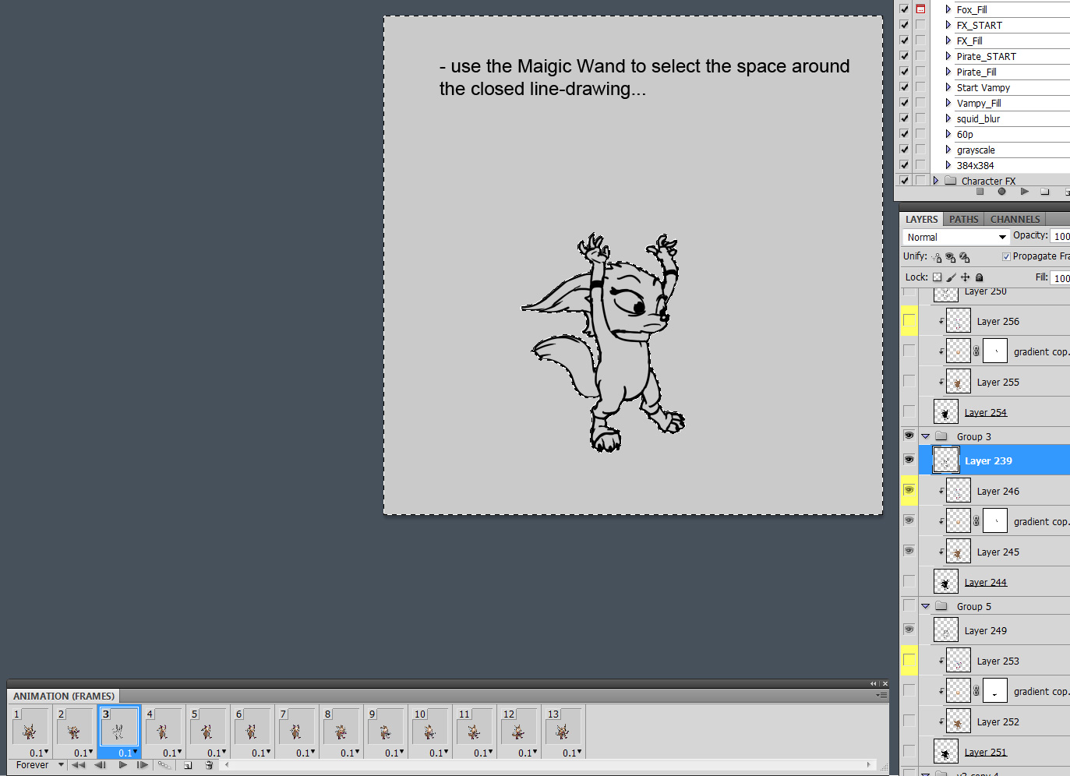The height and width of the screenshot is (776, 1070).
Task: Select animation frame 1 thumbnail
Action: point(30,727)
